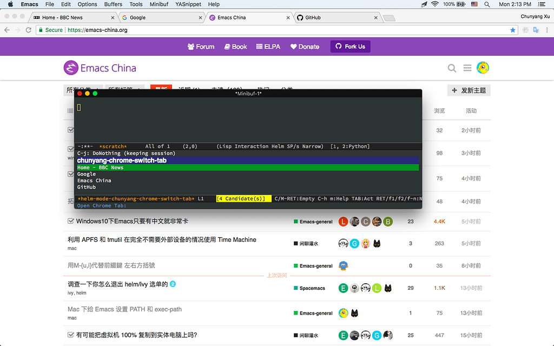Screen dimensions: 554x346
Task: Switch to the GitHub browser tab
Action: pyautogui.click(x=335, y=17)
